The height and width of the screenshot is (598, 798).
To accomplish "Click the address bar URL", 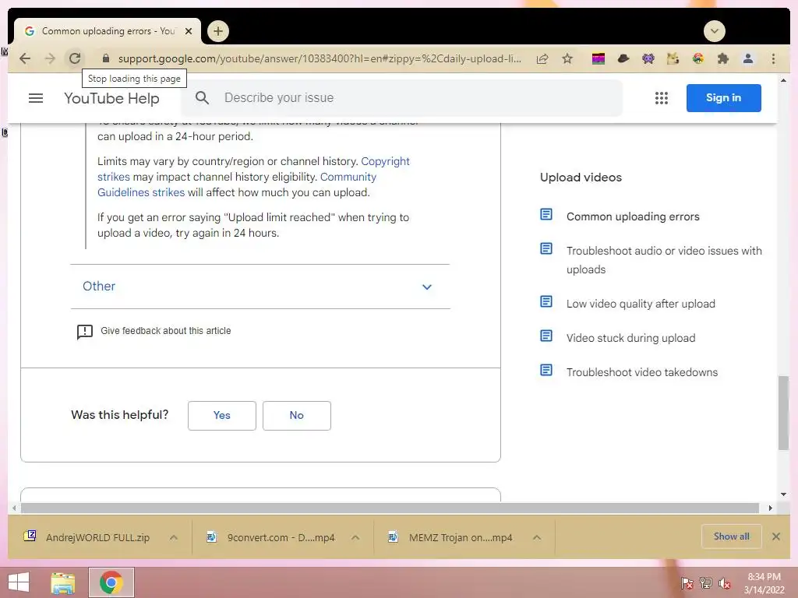I will [320, 59].
